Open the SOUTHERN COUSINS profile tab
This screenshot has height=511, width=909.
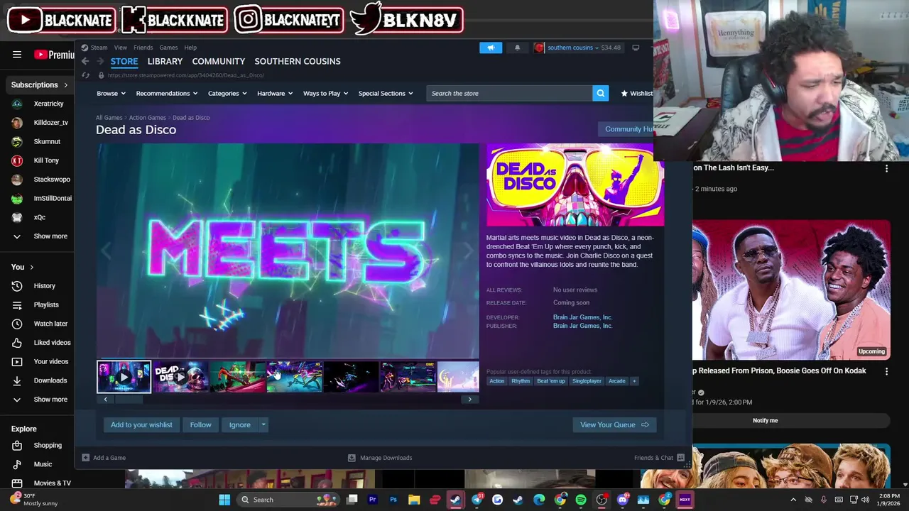coord(298,62)
